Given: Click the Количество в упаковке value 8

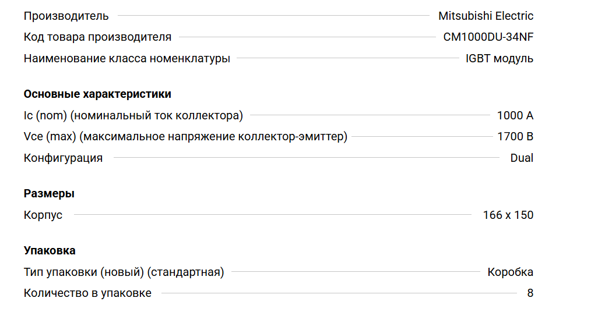Looking at the screenshot, I should click(530, 293).
